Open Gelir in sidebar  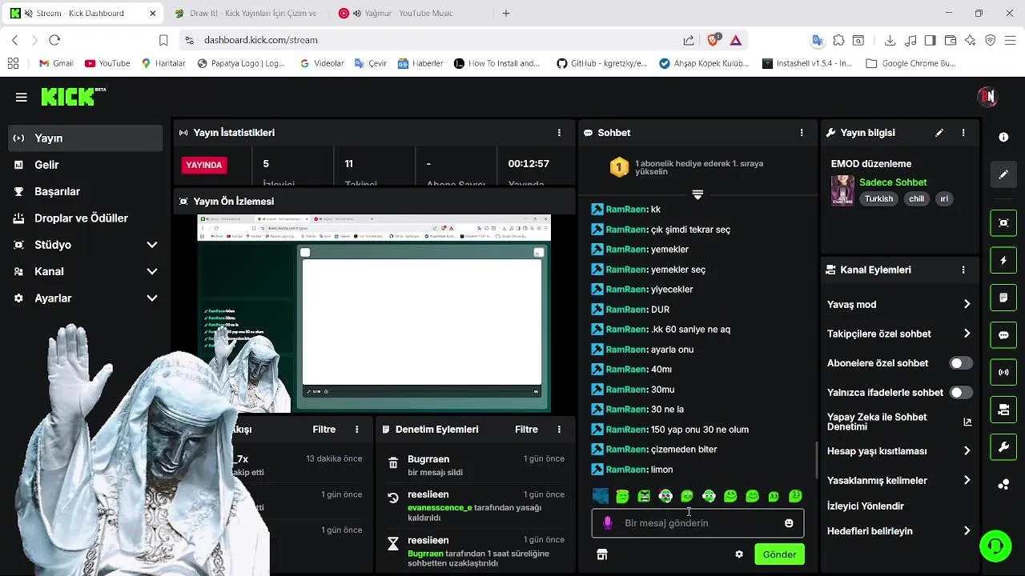pyautogui.click(x=86, y=165)
